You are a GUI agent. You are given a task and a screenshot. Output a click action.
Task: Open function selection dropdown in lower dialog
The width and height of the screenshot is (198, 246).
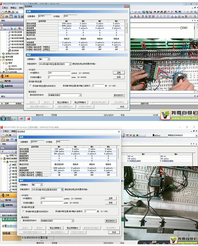[x=62, y=189]
